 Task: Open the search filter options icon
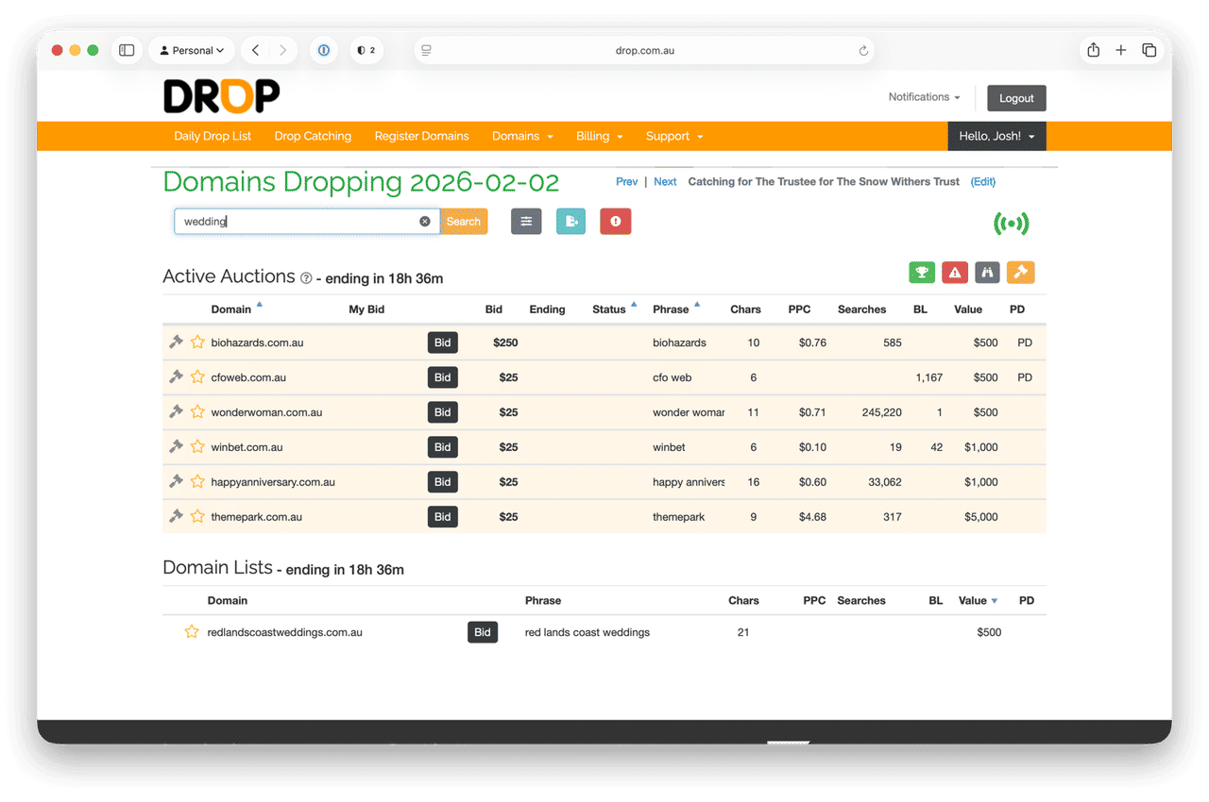526,221
